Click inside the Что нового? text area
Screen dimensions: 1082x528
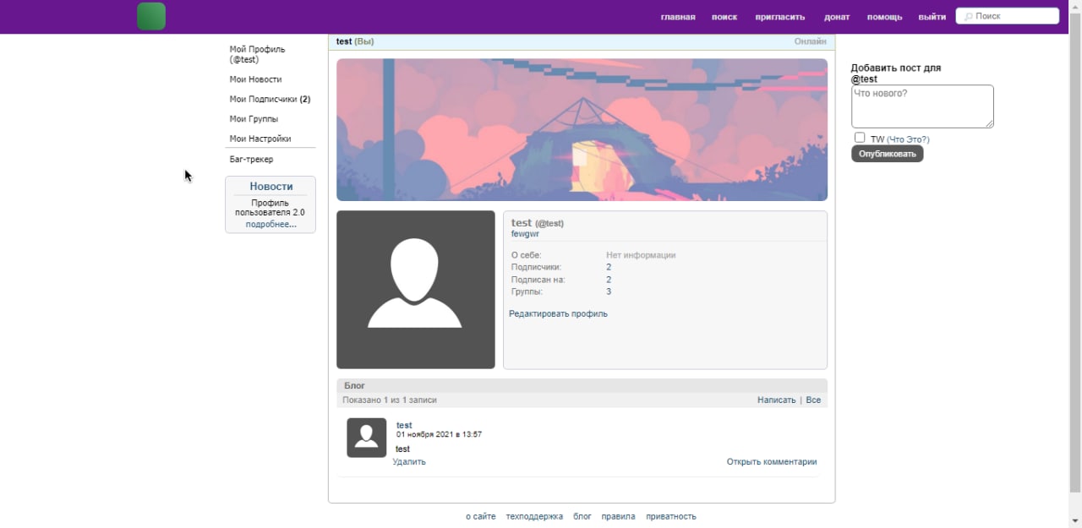[x=922, y=106]
